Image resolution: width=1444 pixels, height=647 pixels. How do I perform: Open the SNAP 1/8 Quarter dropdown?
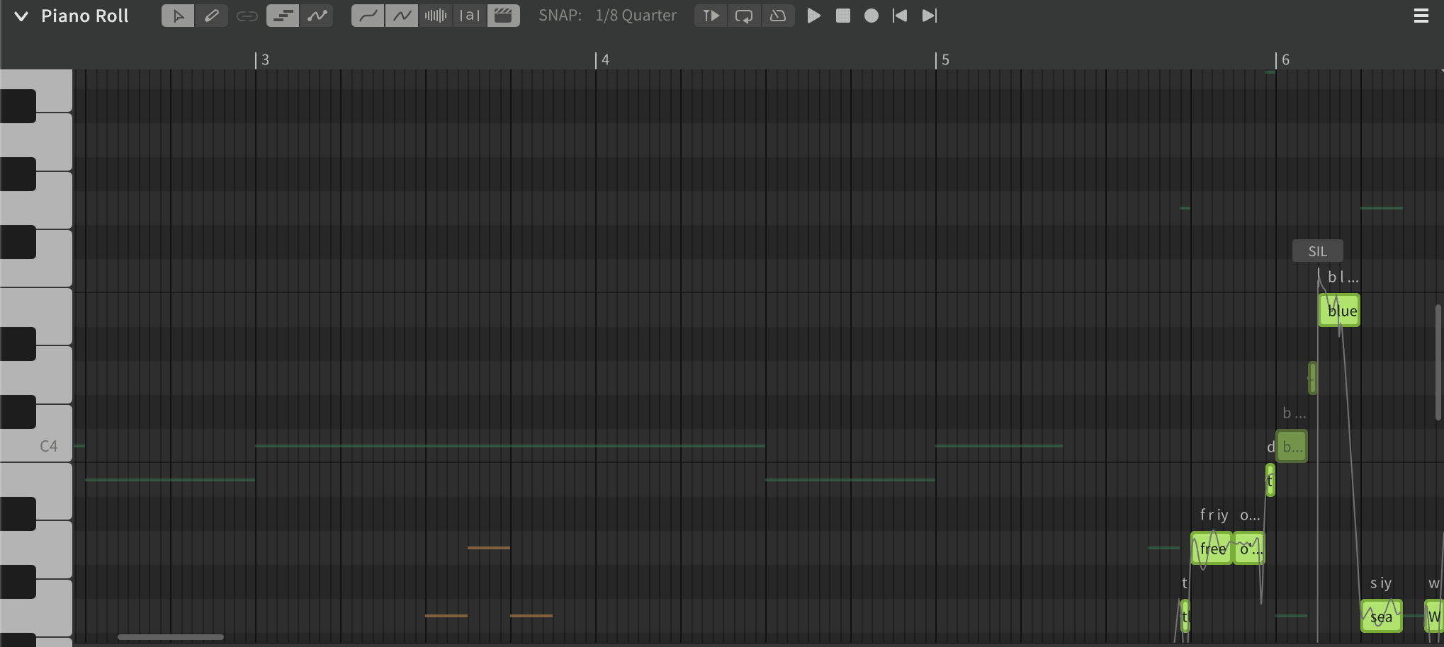click(x=635, y=16)
